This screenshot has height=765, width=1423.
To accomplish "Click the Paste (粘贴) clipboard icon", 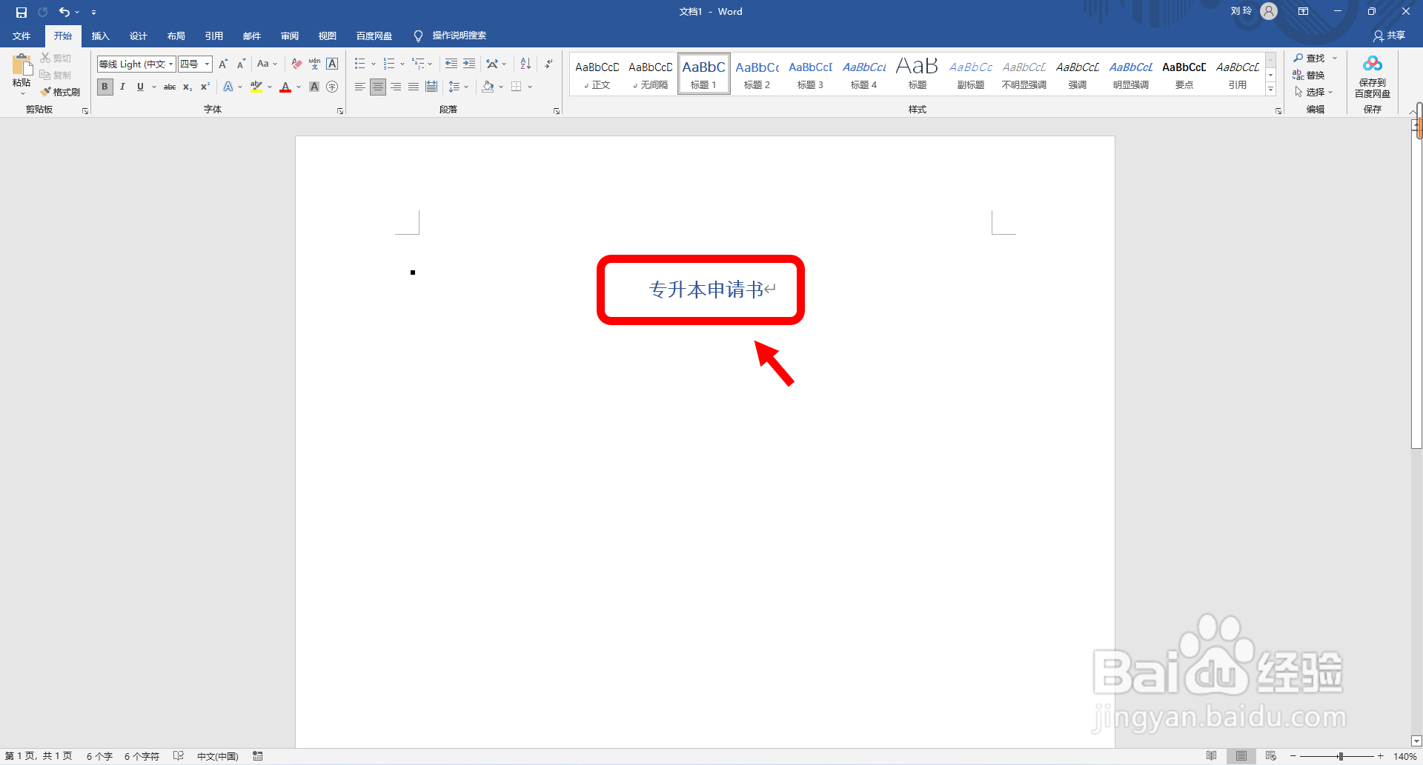I will point(21,64).
